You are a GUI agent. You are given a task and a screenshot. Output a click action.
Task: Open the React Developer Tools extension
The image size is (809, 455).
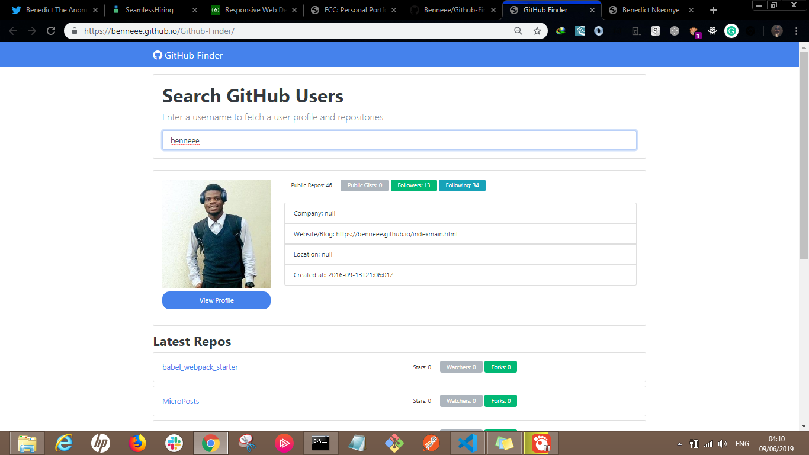712,31
